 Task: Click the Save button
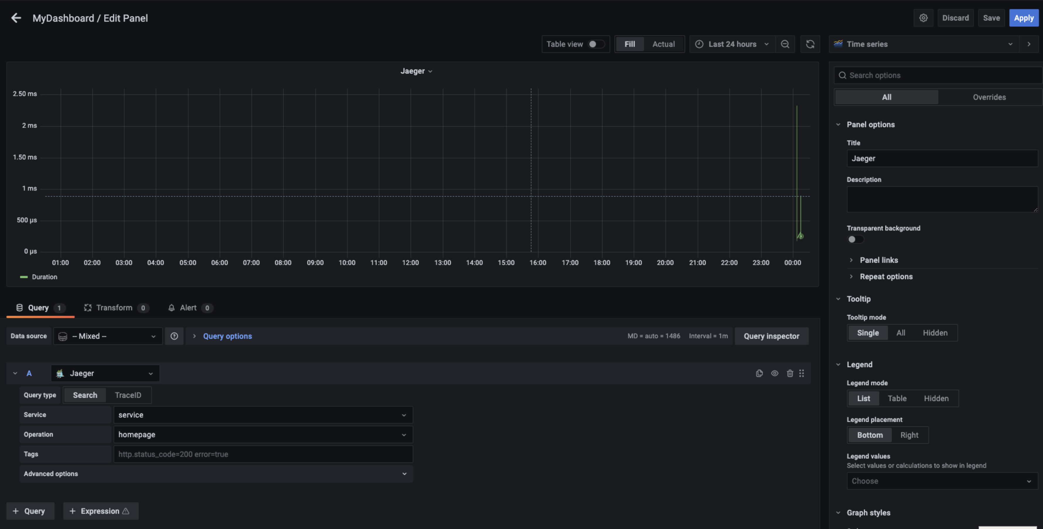click(x=991, y=18)
